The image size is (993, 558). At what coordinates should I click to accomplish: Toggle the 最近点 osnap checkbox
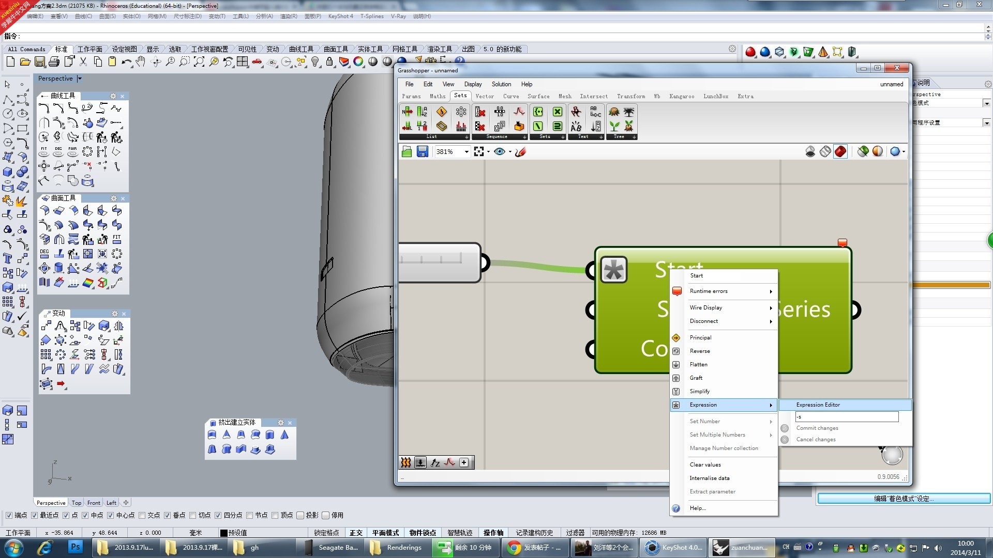tap(34, 516)
